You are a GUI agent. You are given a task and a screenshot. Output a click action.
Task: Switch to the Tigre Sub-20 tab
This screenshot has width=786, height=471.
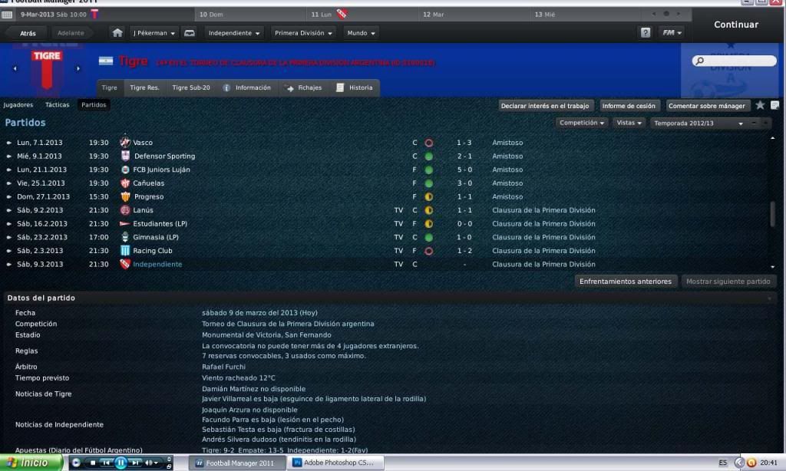191,87
